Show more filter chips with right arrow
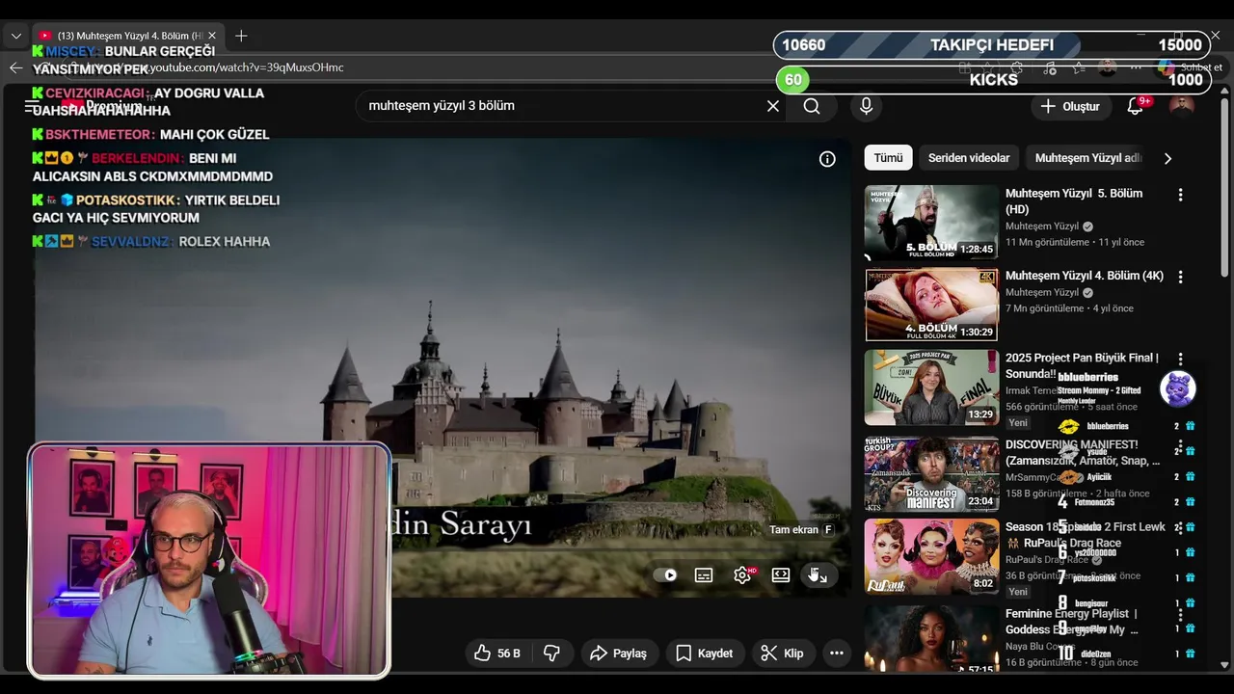Image resolution: width=1234 pixels, height=694 pixels. coord(1167,158)
